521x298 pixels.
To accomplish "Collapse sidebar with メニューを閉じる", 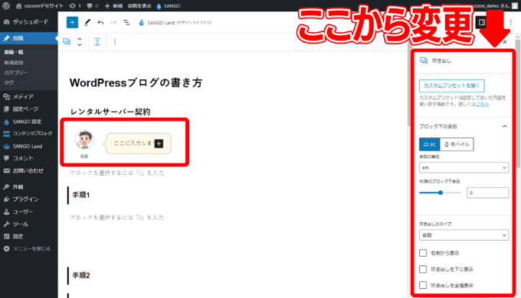I will coord(29,248).
